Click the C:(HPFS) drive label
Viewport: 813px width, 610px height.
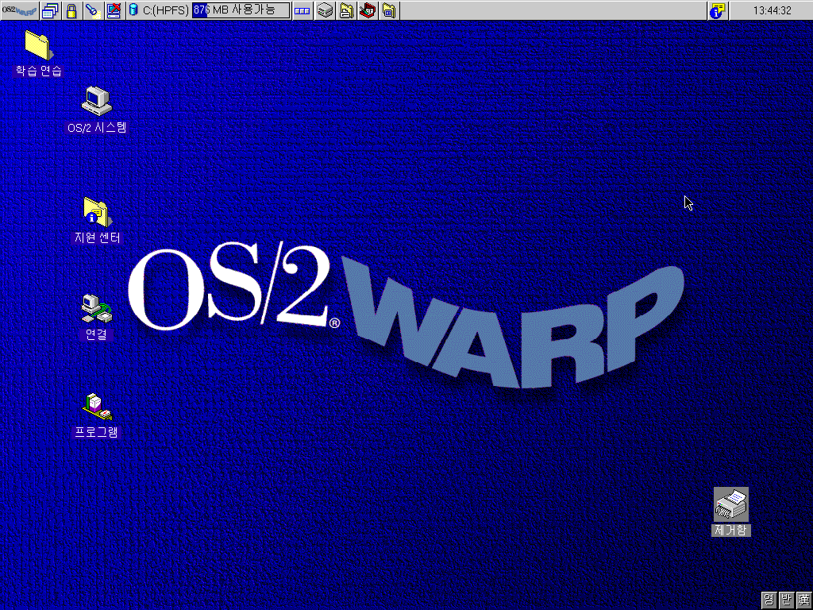click(x=166, y=10)
